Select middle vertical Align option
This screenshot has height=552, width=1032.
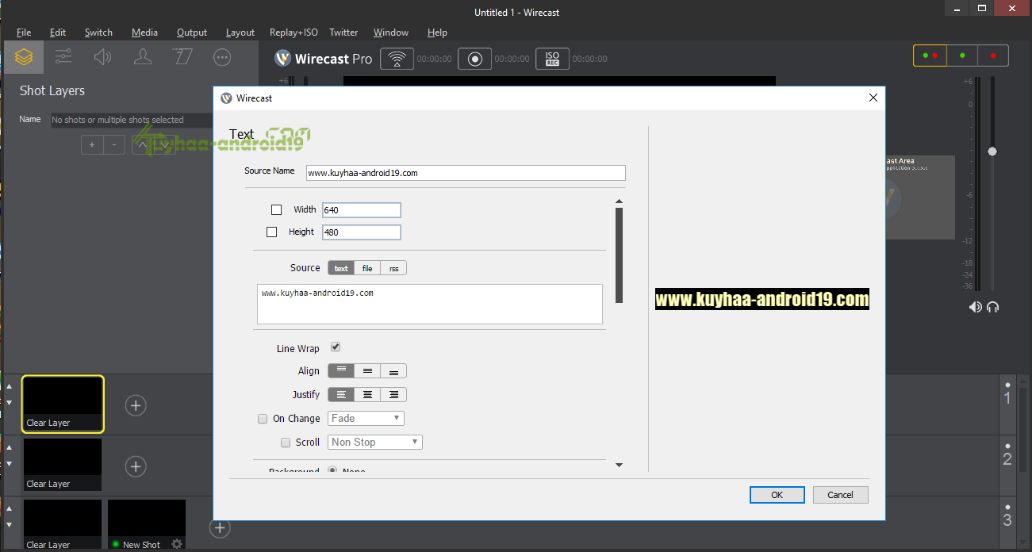click(x=367, y=370)
